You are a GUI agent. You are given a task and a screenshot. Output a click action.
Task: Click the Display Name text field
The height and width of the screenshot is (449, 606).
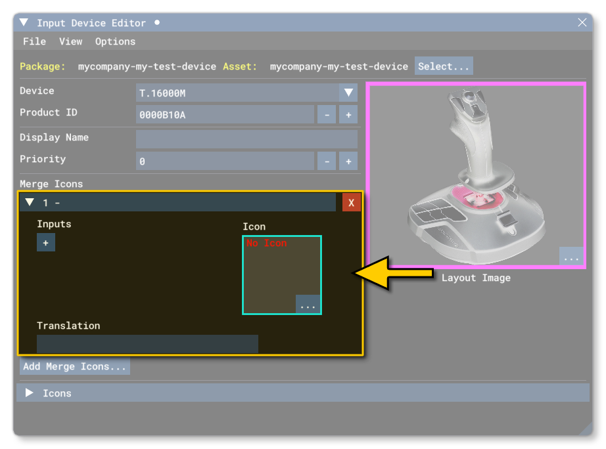coord(246,139)
